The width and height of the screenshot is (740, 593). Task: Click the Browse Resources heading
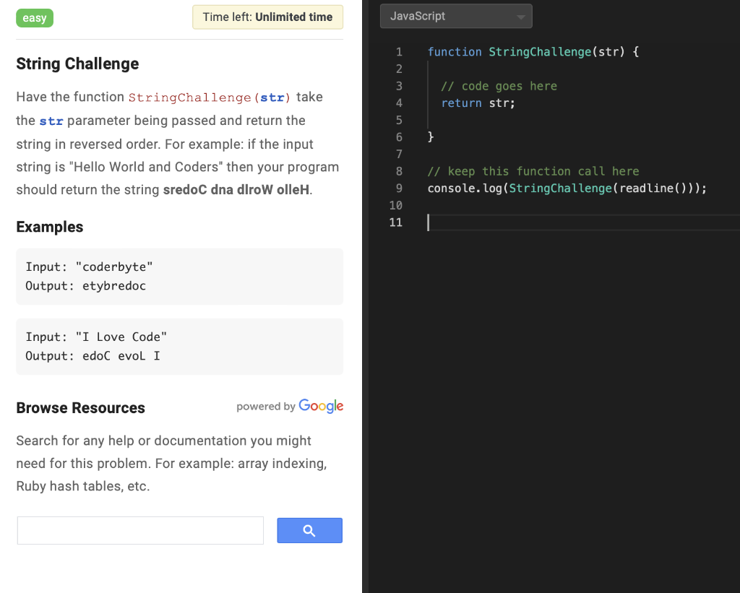click(x=80, y=407)
